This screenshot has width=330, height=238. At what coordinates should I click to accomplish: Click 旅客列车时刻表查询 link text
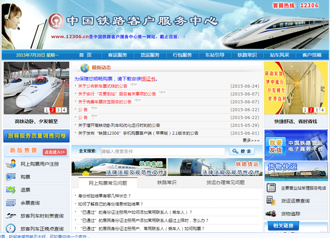pos(42,216)
